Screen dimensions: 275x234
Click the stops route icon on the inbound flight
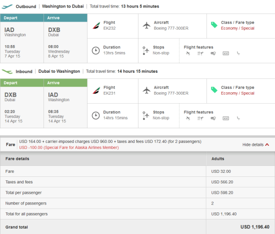[x=145, y=116]
